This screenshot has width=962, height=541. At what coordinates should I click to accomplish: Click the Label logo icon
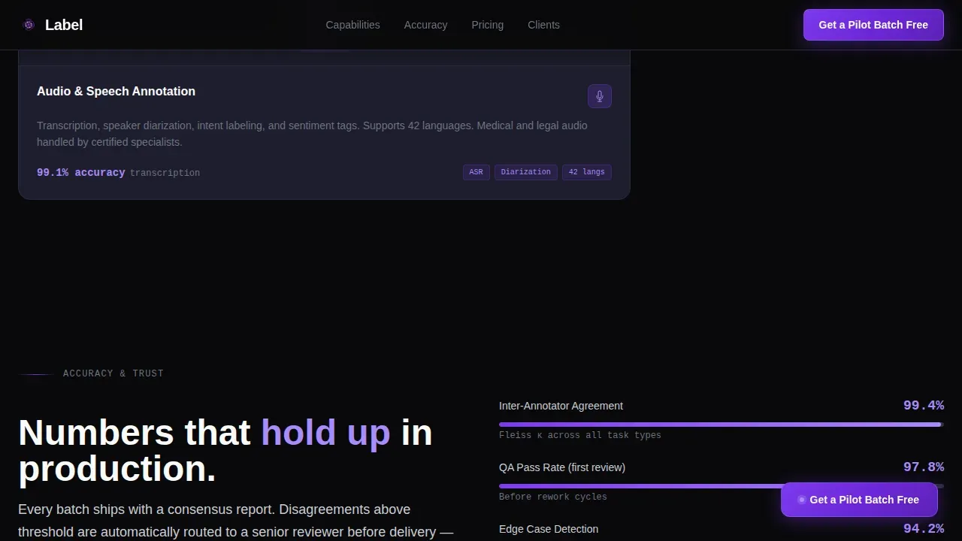click(x=29, y=25)
